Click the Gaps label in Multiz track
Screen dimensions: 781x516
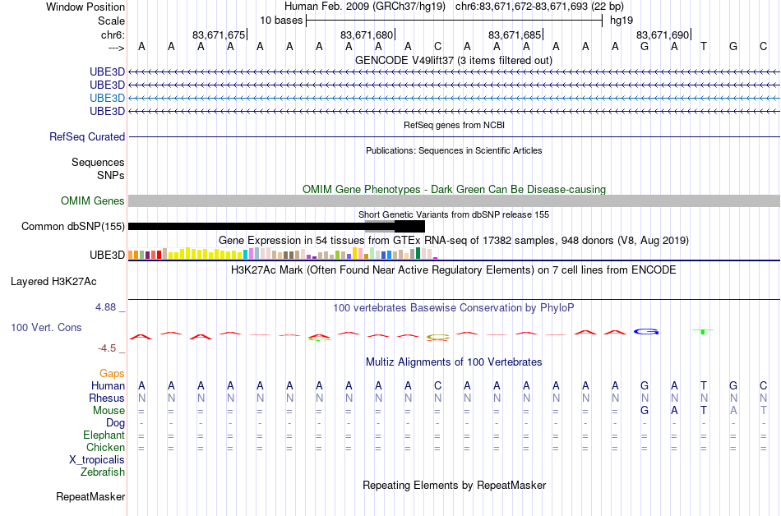tap(112, 373)
